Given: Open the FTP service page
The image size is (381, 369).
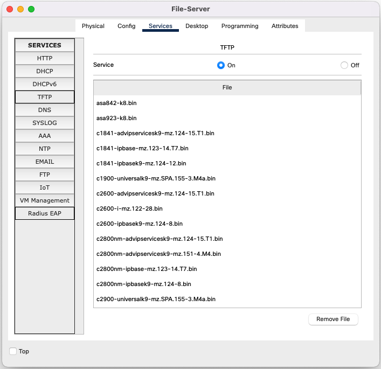Looking at the screenshot, I should pos(45,175).
